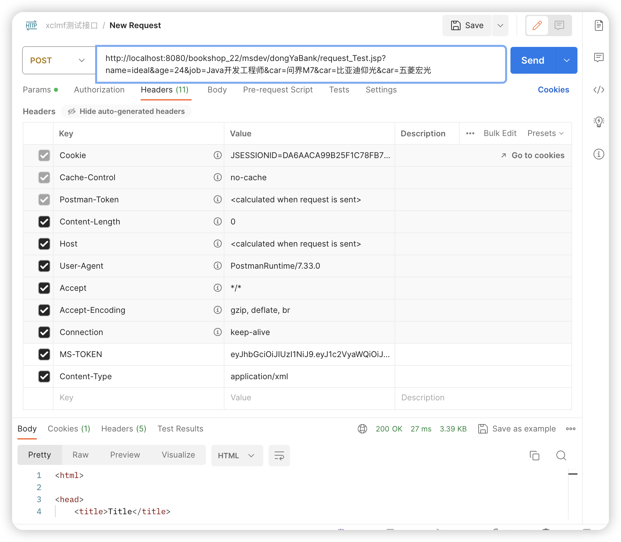Click info icon for Accept header
The image size is (621, 542).
pos(218,288)
